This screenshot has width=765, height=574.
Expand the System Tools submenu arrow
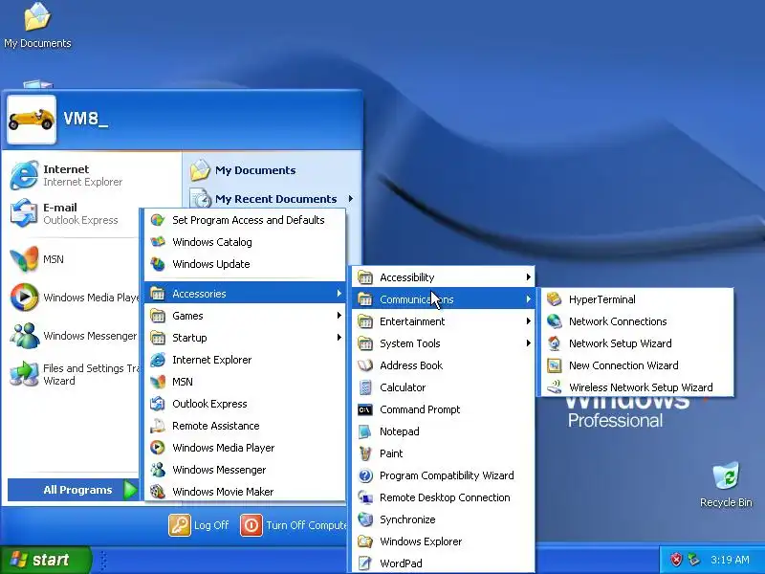click(529, 343)
